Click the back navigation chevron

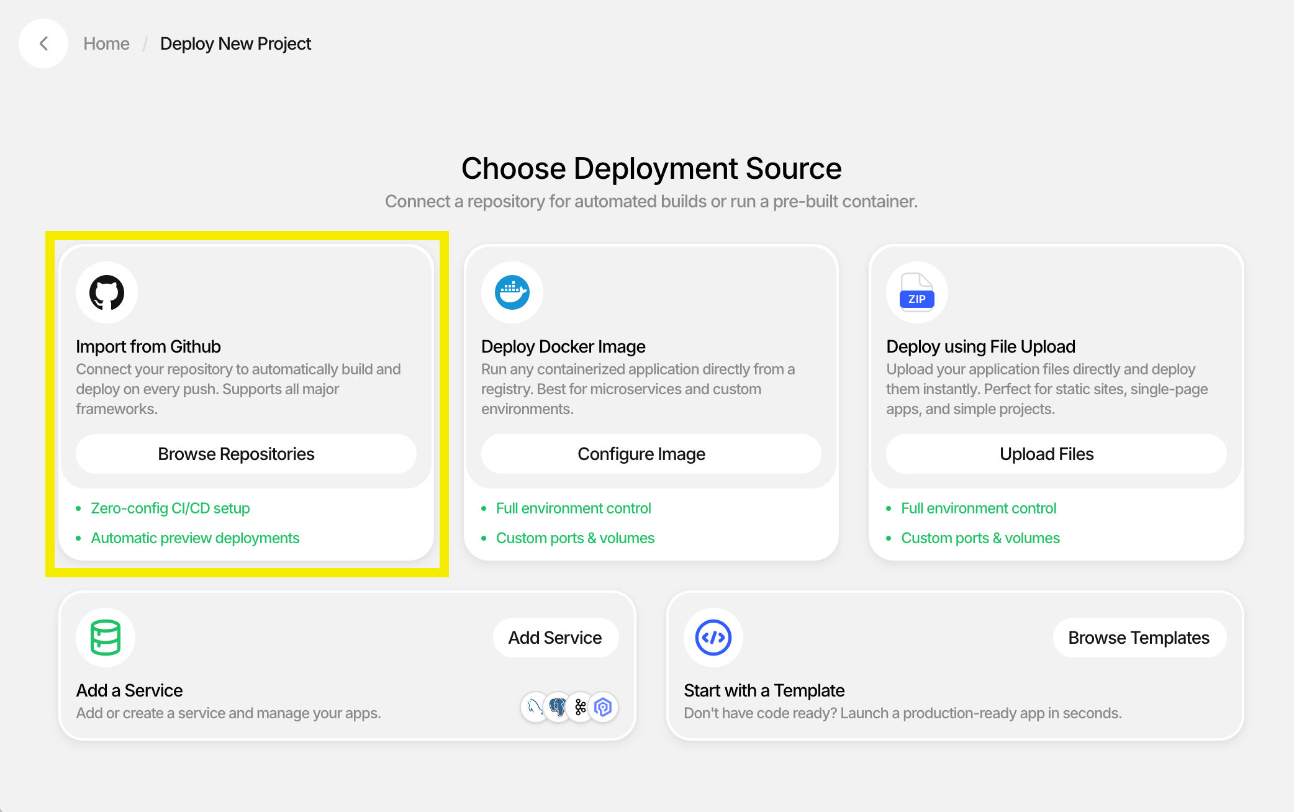click(x=43, y=43)
